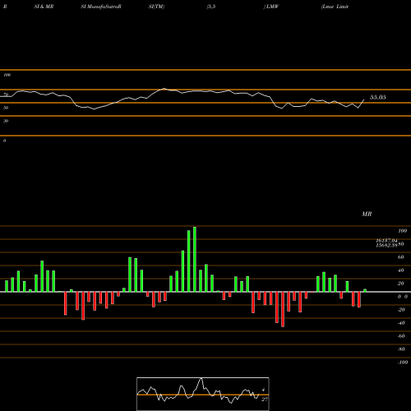
Task: Click the '(Lmw Limit' header text
Action: [x=335, y=7]
